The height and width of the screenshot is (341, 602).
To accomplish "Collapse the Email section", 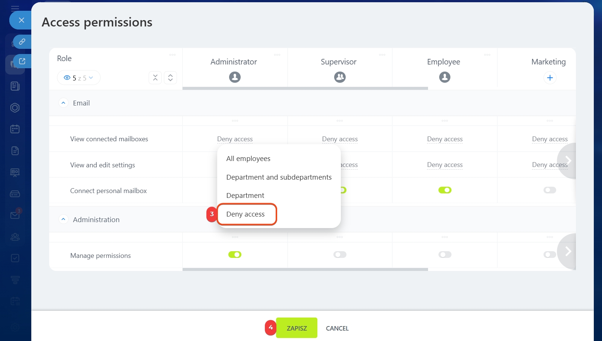I will coord(63,103).
